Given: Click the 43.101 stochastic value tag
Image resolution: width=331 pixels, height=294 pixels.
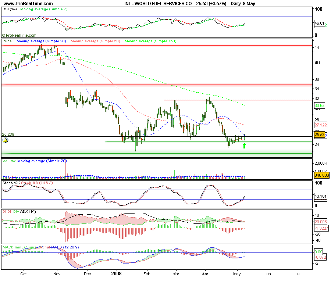Looking at the screenshot, I should (321, 196).
